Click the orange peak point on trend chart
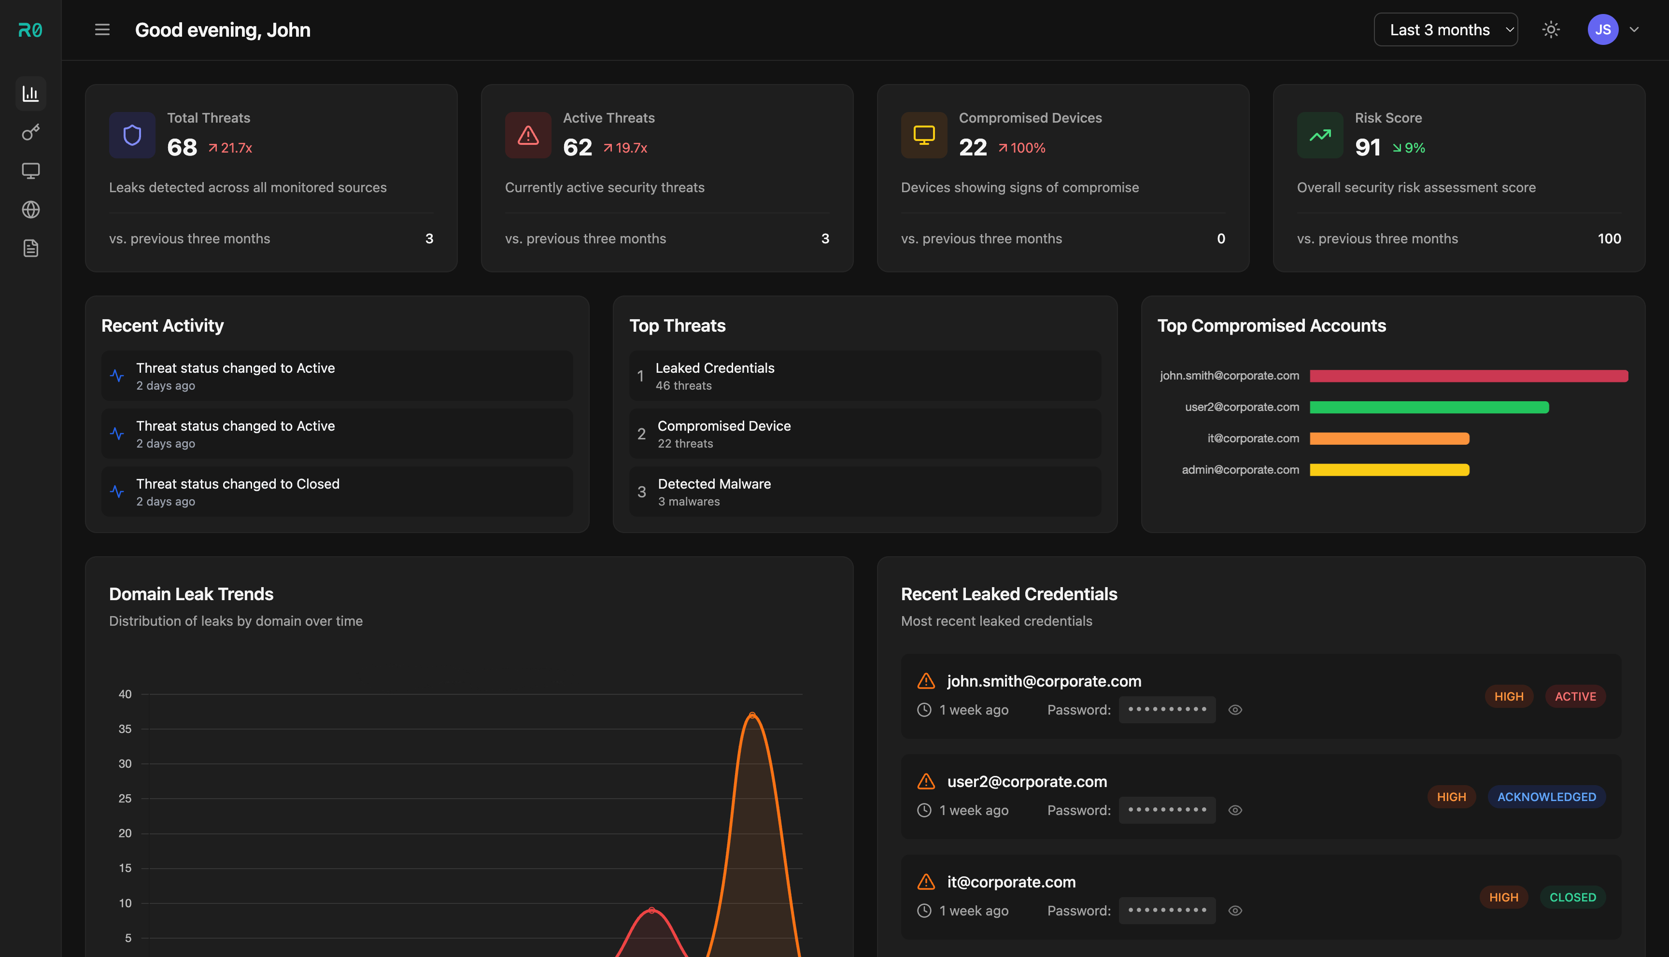1669x957 pixels. 752,715
